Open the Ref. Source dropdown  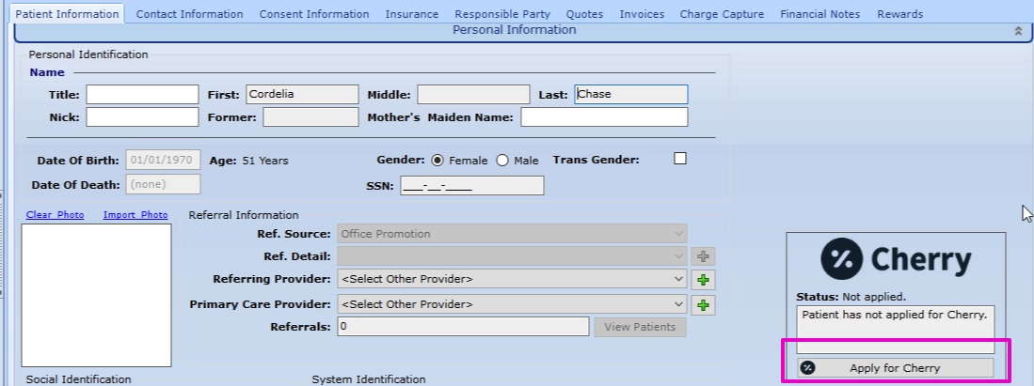[512, 234]
